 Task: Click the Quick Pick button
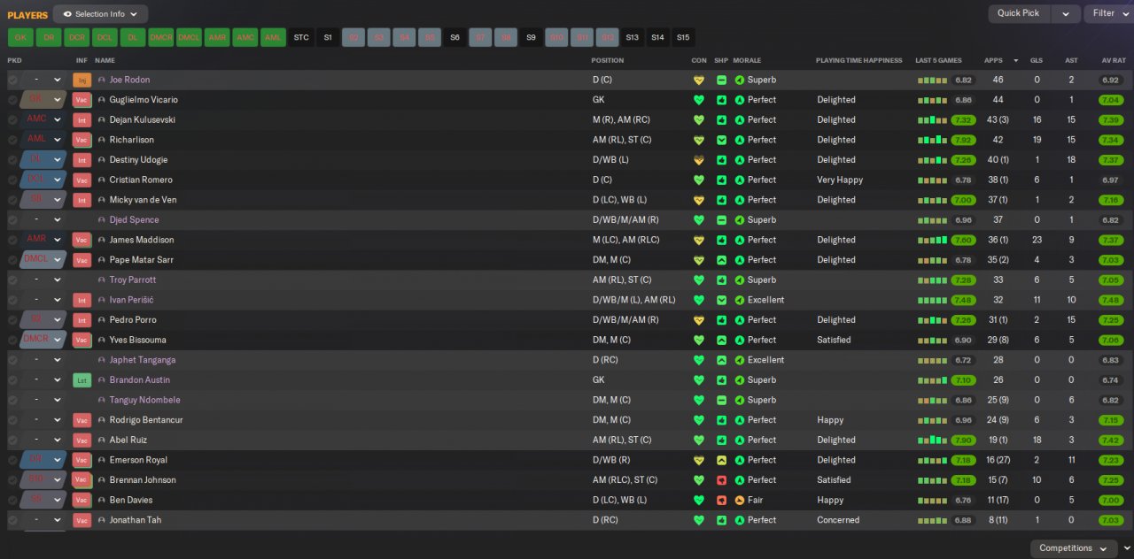1019,13
